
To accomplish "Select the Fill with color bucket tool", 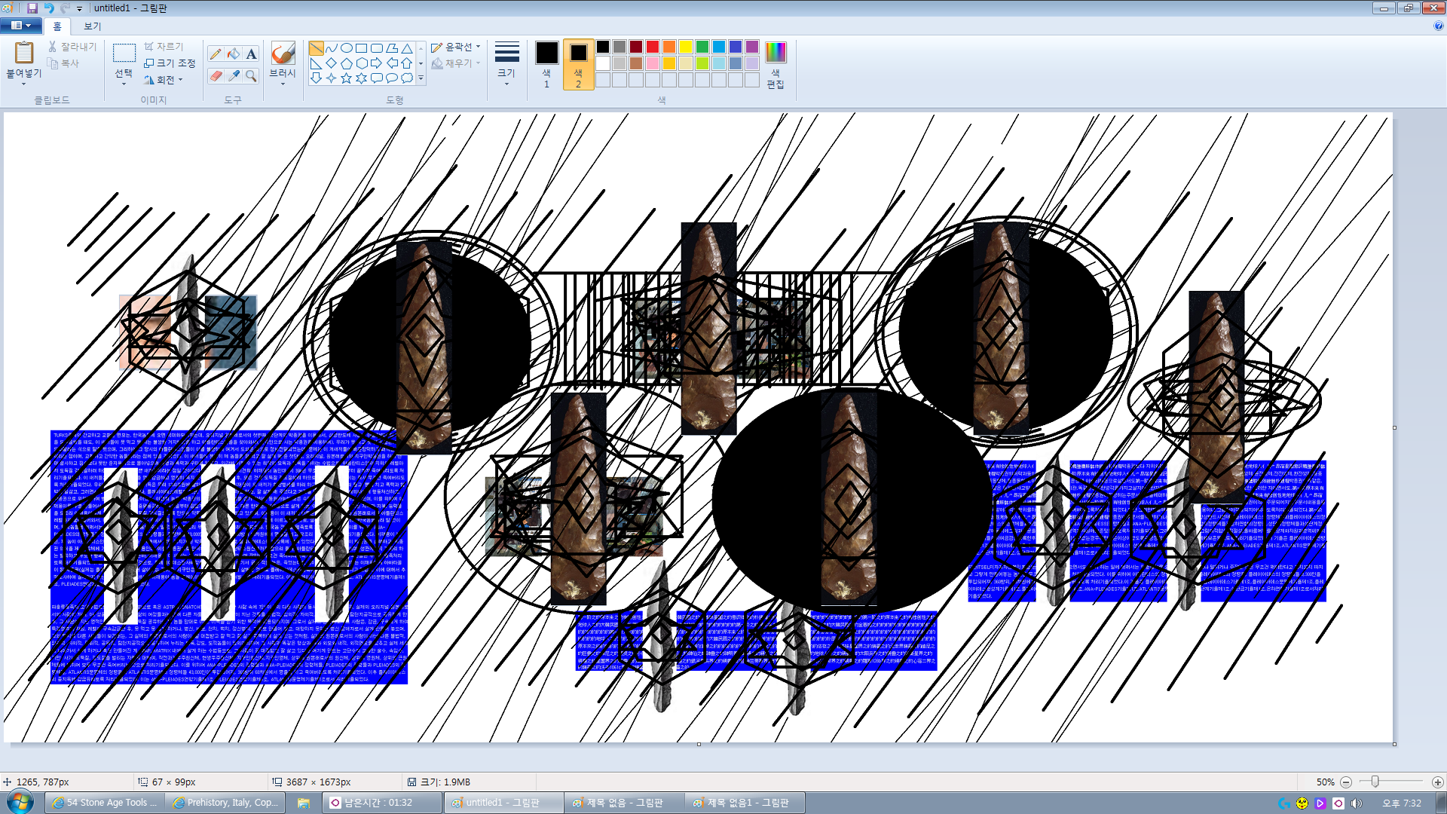I will pos(234,54).
